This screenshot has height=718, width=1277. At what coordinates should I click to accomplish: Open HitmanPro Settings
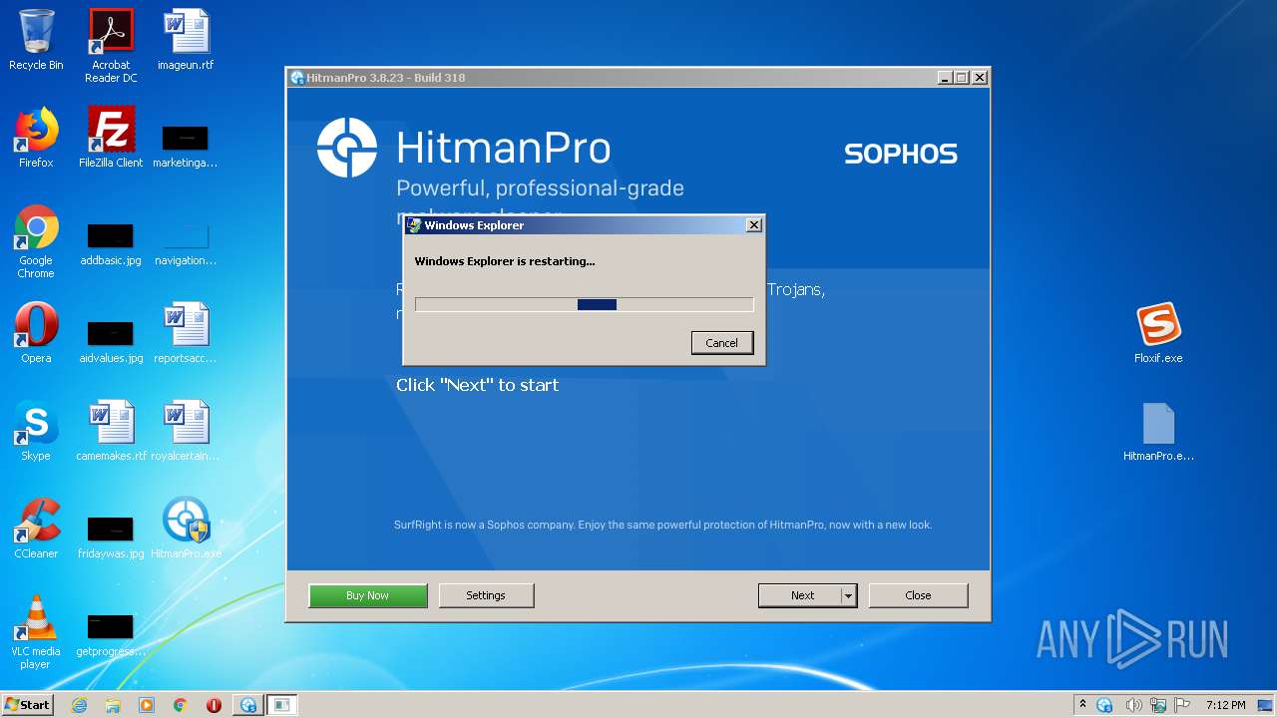coord(486,595)
